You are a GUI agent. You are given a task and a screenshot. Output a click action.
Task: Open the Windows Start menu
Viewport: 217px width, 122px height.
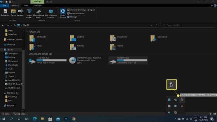coord(4,119)
